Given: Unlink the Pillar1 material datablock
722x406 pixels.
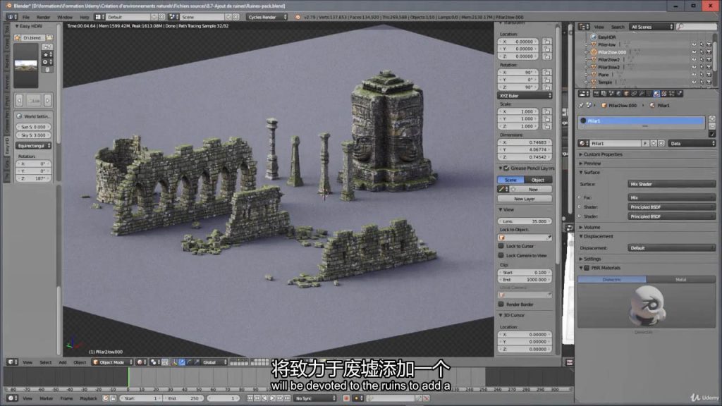Looking at the screenshot, I should (661, 144).
